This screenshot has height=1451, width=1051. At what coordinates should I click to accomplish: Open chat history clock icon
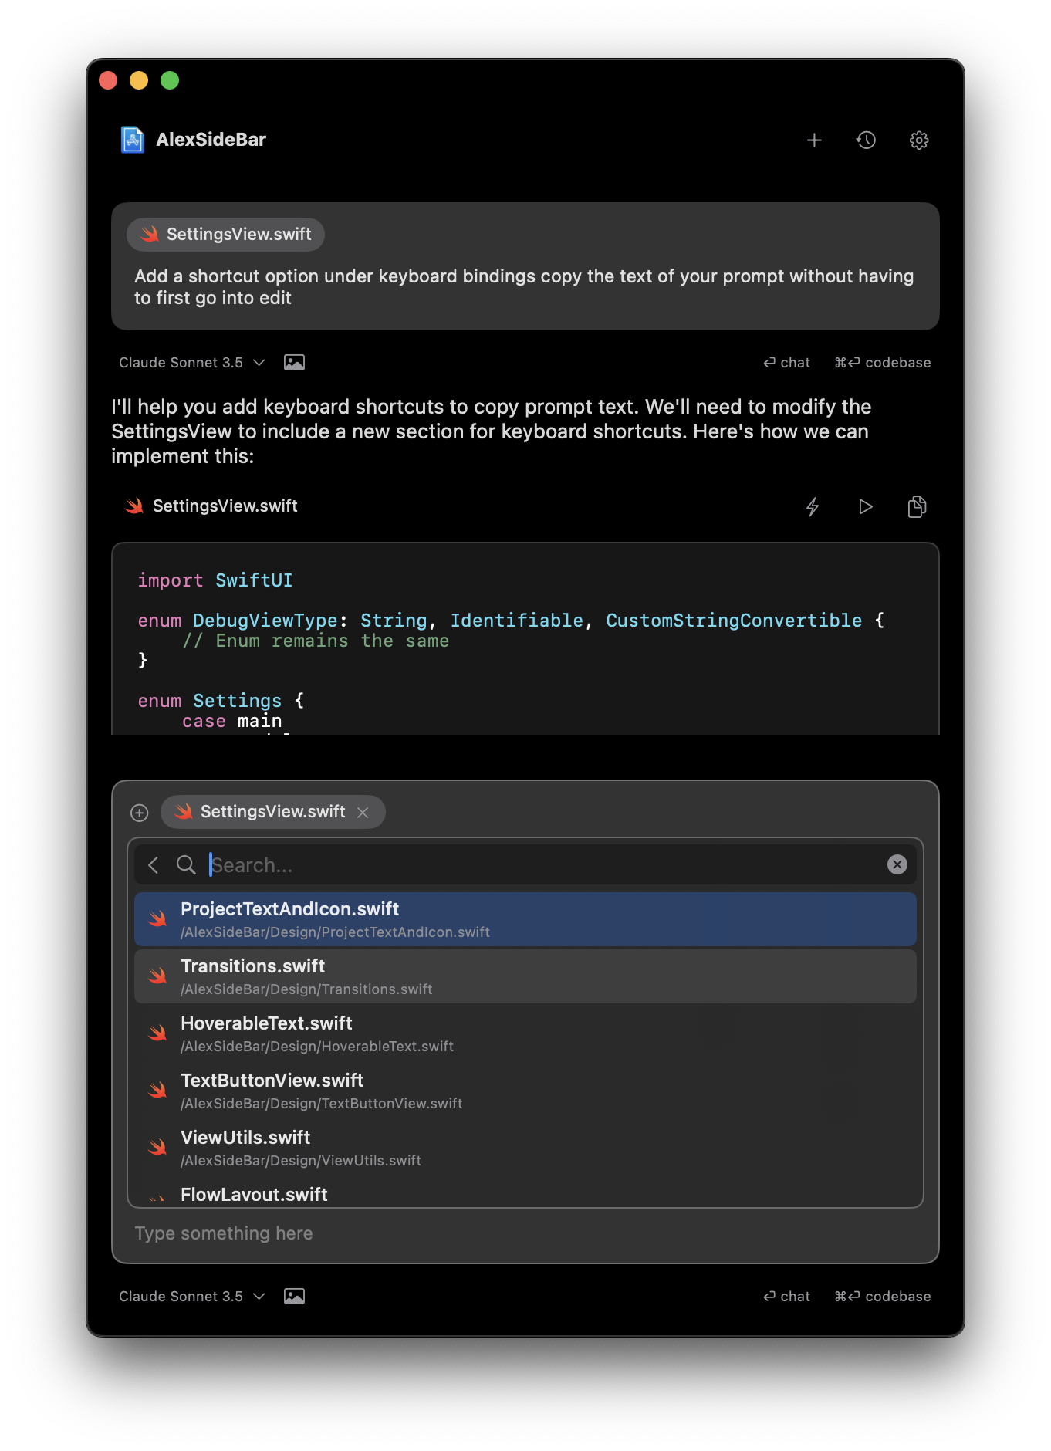click(866, 140)
